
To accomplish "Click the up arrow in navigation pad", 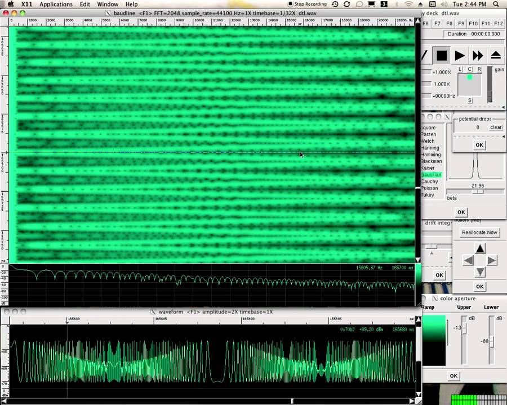I will (x=480, y=249).
